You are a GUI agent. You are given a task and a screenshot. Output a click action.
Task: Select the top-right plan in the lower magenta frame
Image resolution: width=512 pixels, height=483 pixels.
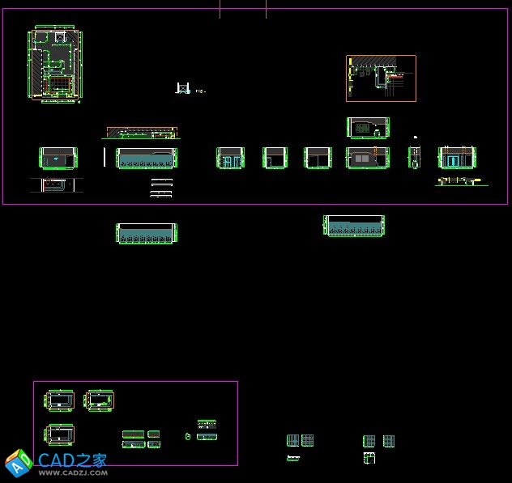click(100, 400)
